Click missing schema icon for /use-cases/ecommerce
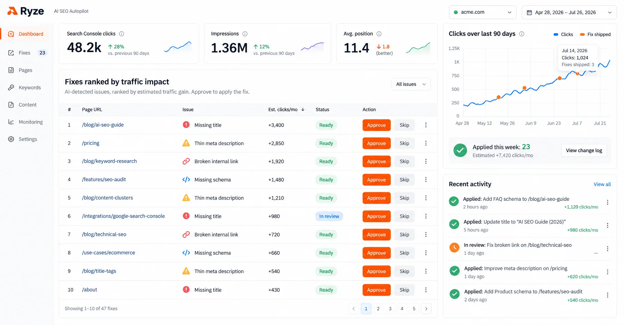Screen dimensions: 624x325 click(186, 253)
